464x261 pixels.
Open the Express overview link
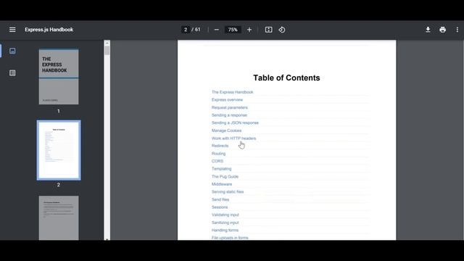pyautogui.click(x=227, y=100)
